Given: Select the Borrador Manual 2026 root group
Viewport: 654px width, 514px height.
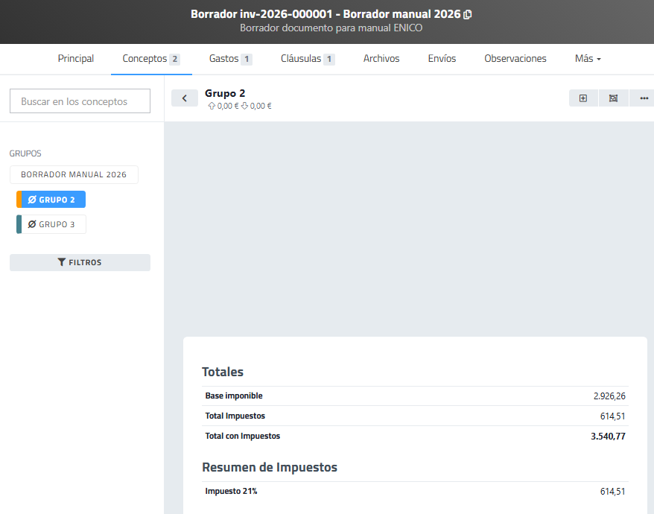Looking at the screenshot, I should click(x=74, y=175).
